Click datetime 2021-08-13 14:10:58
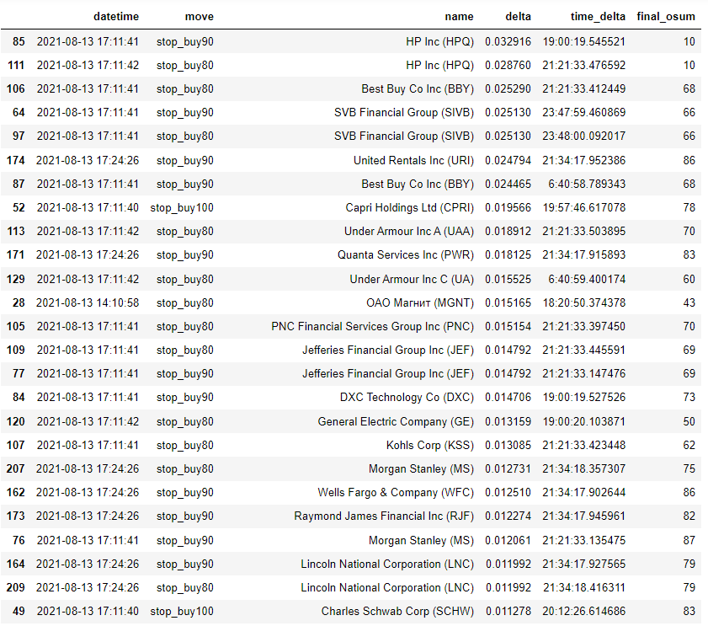 (88, 302)
